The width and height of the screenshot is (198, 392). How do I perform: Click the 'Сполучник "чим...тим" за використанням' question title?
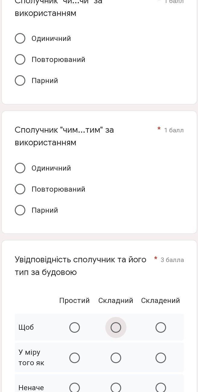64,136
